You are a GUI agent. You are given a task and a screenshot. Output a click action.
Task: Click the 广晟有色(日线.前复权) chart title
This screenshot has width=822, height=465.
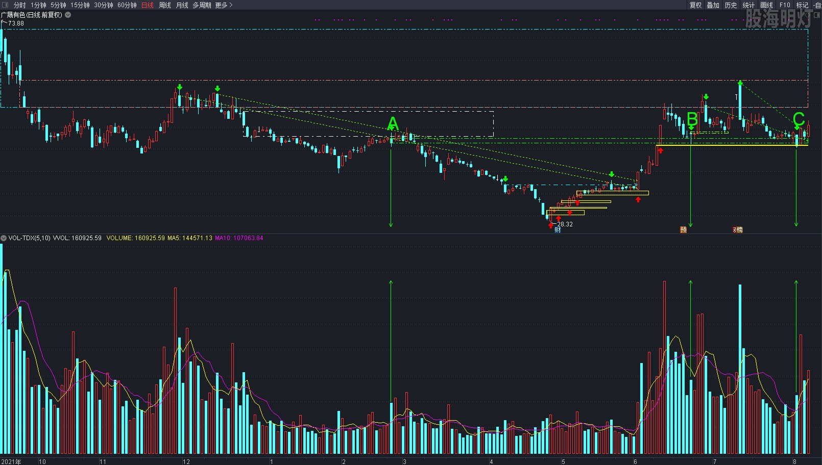pyautogui.click(x=32, y=15)
